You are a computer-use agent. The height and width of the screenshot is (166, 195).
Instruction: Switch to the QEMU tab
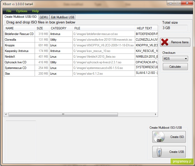(44, 17)
